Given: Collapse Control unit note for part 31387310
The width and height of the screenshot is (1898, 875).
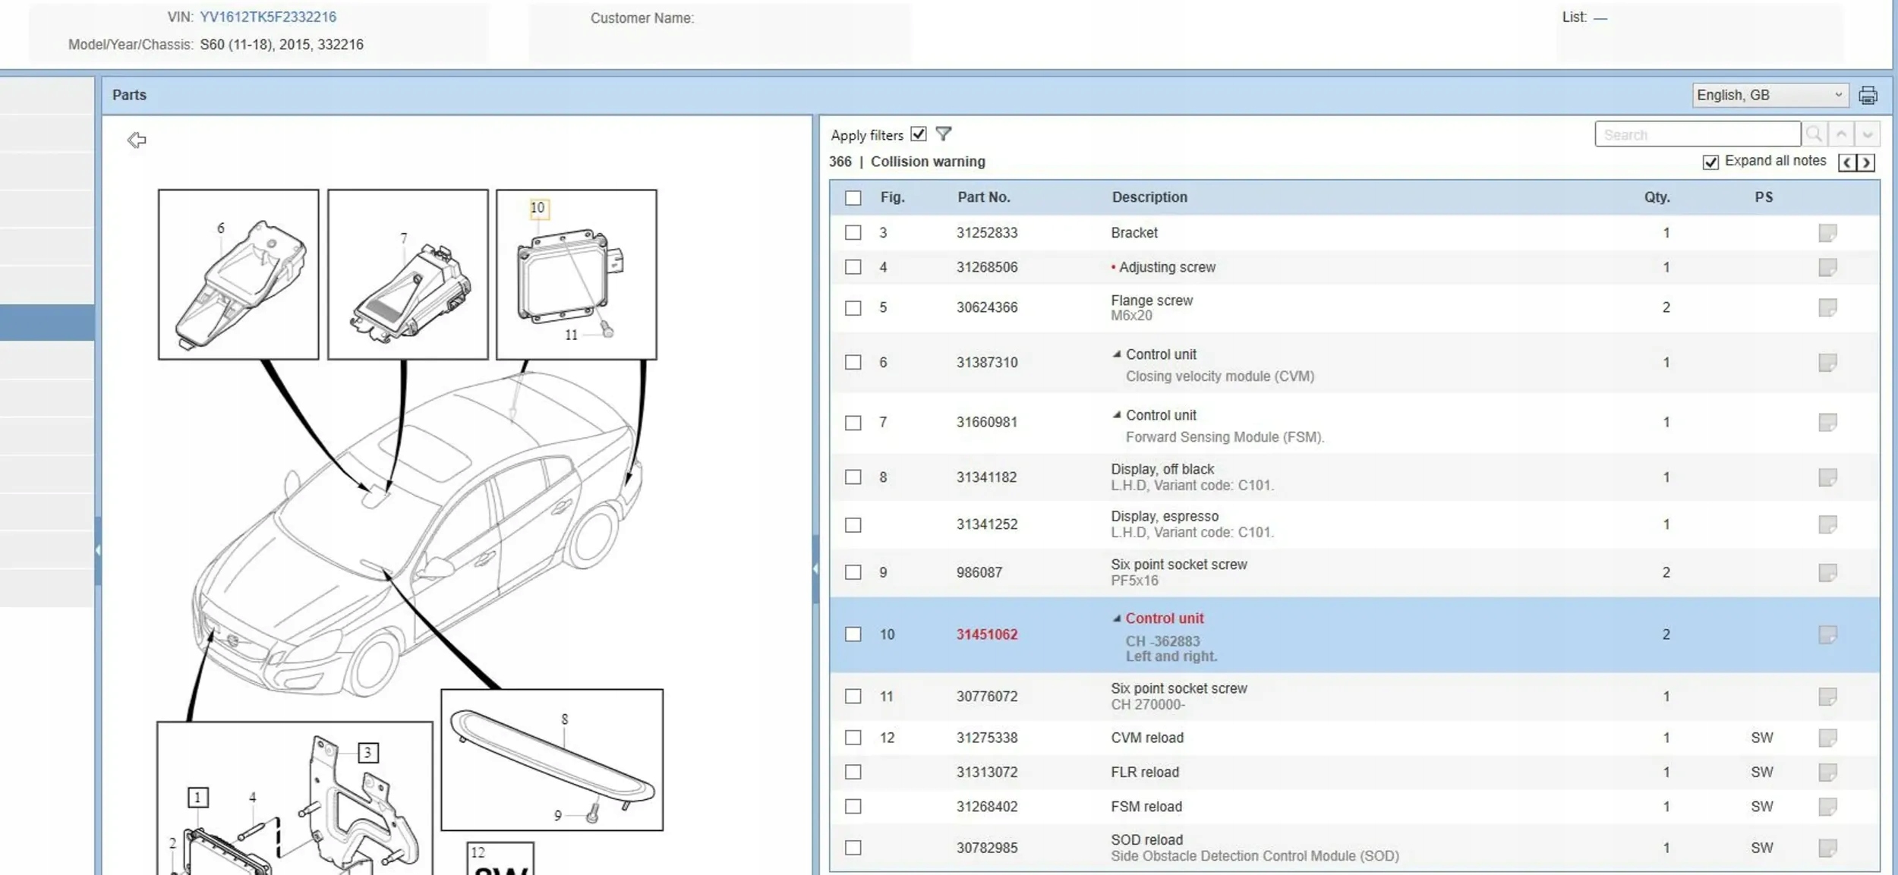Looking at the screenshot, I should pos(1116,354).
